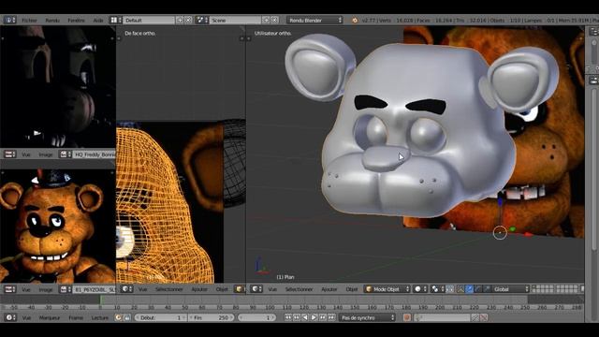Image resolution: width=599 pixels, height=337 pixels.
Task: Click the HQ Freddy image name field
Action: click(x=94, y=154)
